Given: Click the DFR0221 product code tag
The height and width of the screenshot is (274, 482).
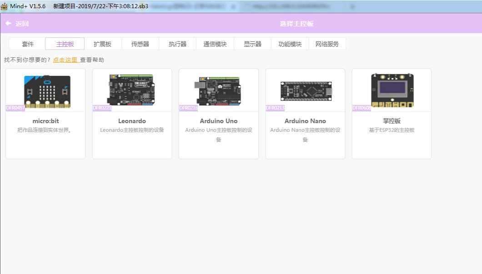Looking at the screenshot, I should click(102, 108).
